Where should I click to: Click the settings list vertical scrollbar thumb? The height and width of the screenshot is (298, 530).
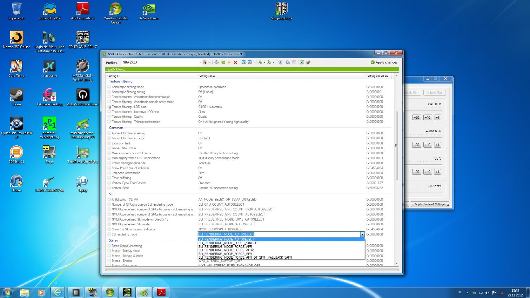click(x=396, y=145)
